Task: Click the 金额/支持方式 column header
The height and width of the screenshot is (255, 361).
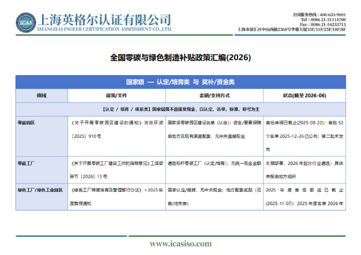Action: 214,96
